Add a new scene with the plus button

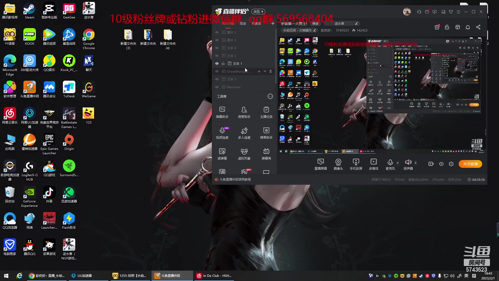pos(273,23)
